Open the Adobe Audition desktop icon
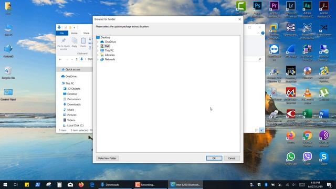The height and width of the screenshot is (189, 336). (307, 9)
